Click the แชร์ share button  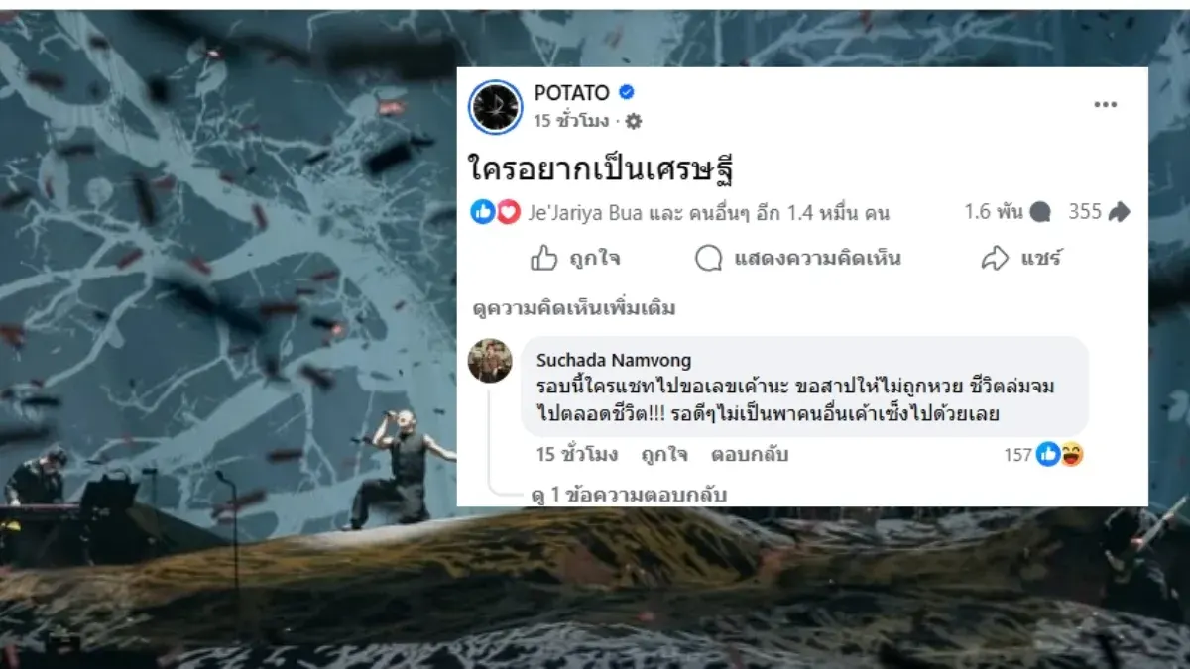click(1021, 259)
